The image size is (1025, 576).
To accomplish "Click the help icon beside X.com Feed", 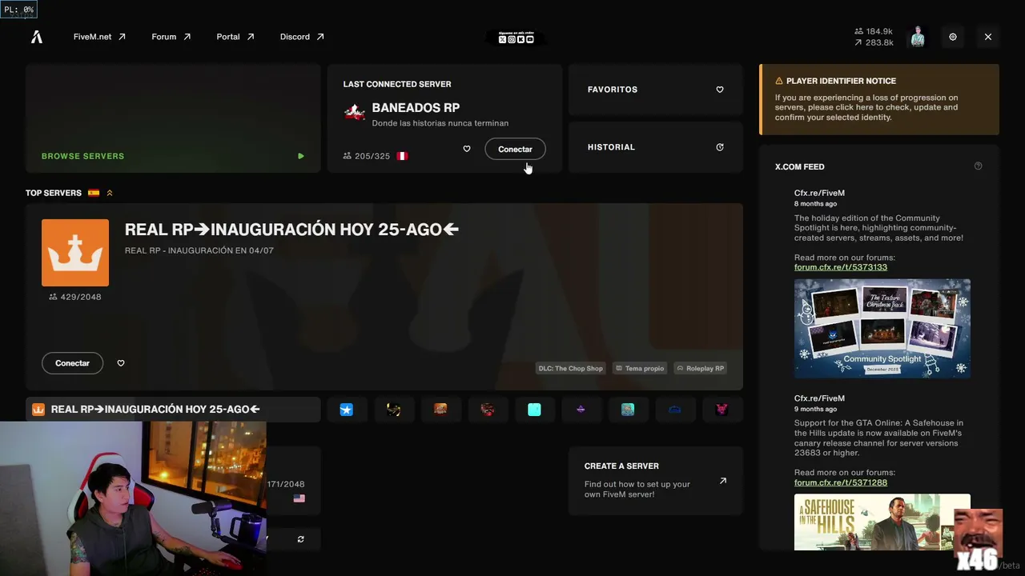I will coord(978,166).
